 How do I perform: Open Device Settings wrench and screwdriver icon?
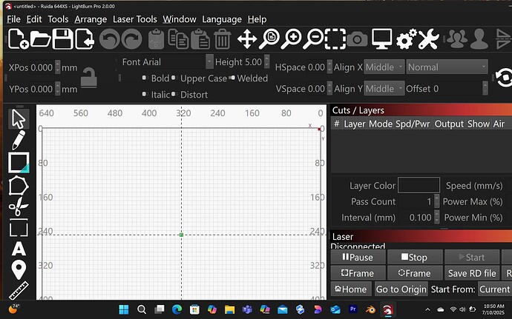[428, 39]
